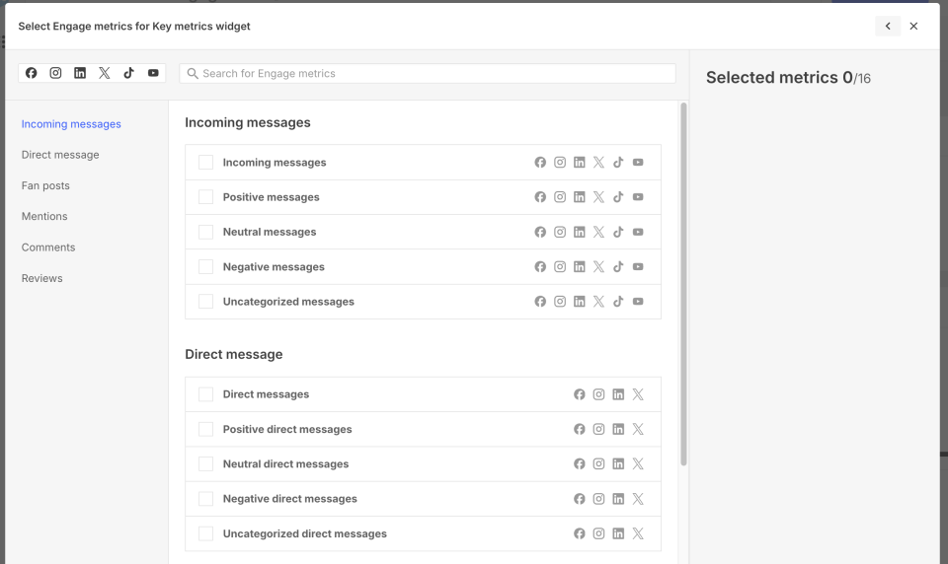Click X icon in Negative direct messages row
This screenshot has width=948, height=564.
pyautogui.click(x=638, y=499)
